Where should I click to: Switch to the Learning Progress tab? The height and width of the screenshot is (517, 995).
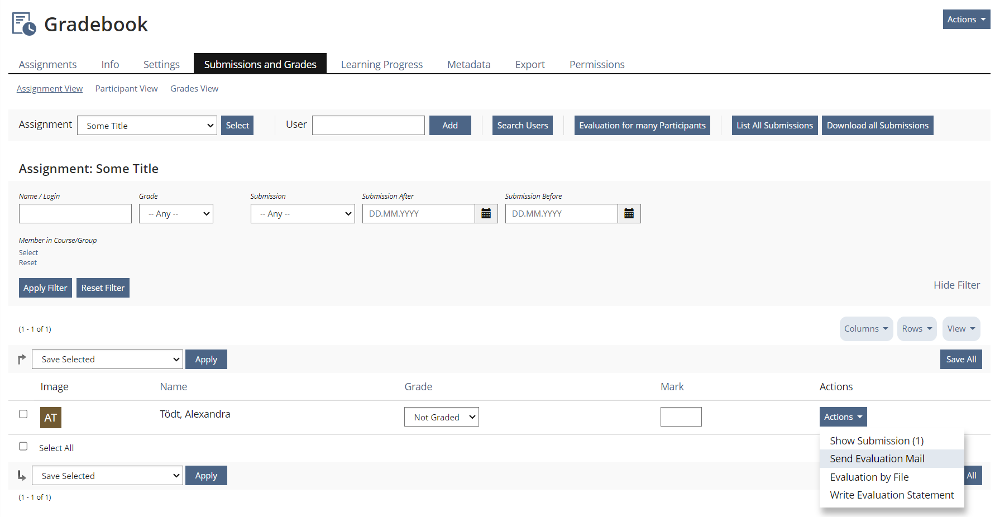click(x=381, y=65)
